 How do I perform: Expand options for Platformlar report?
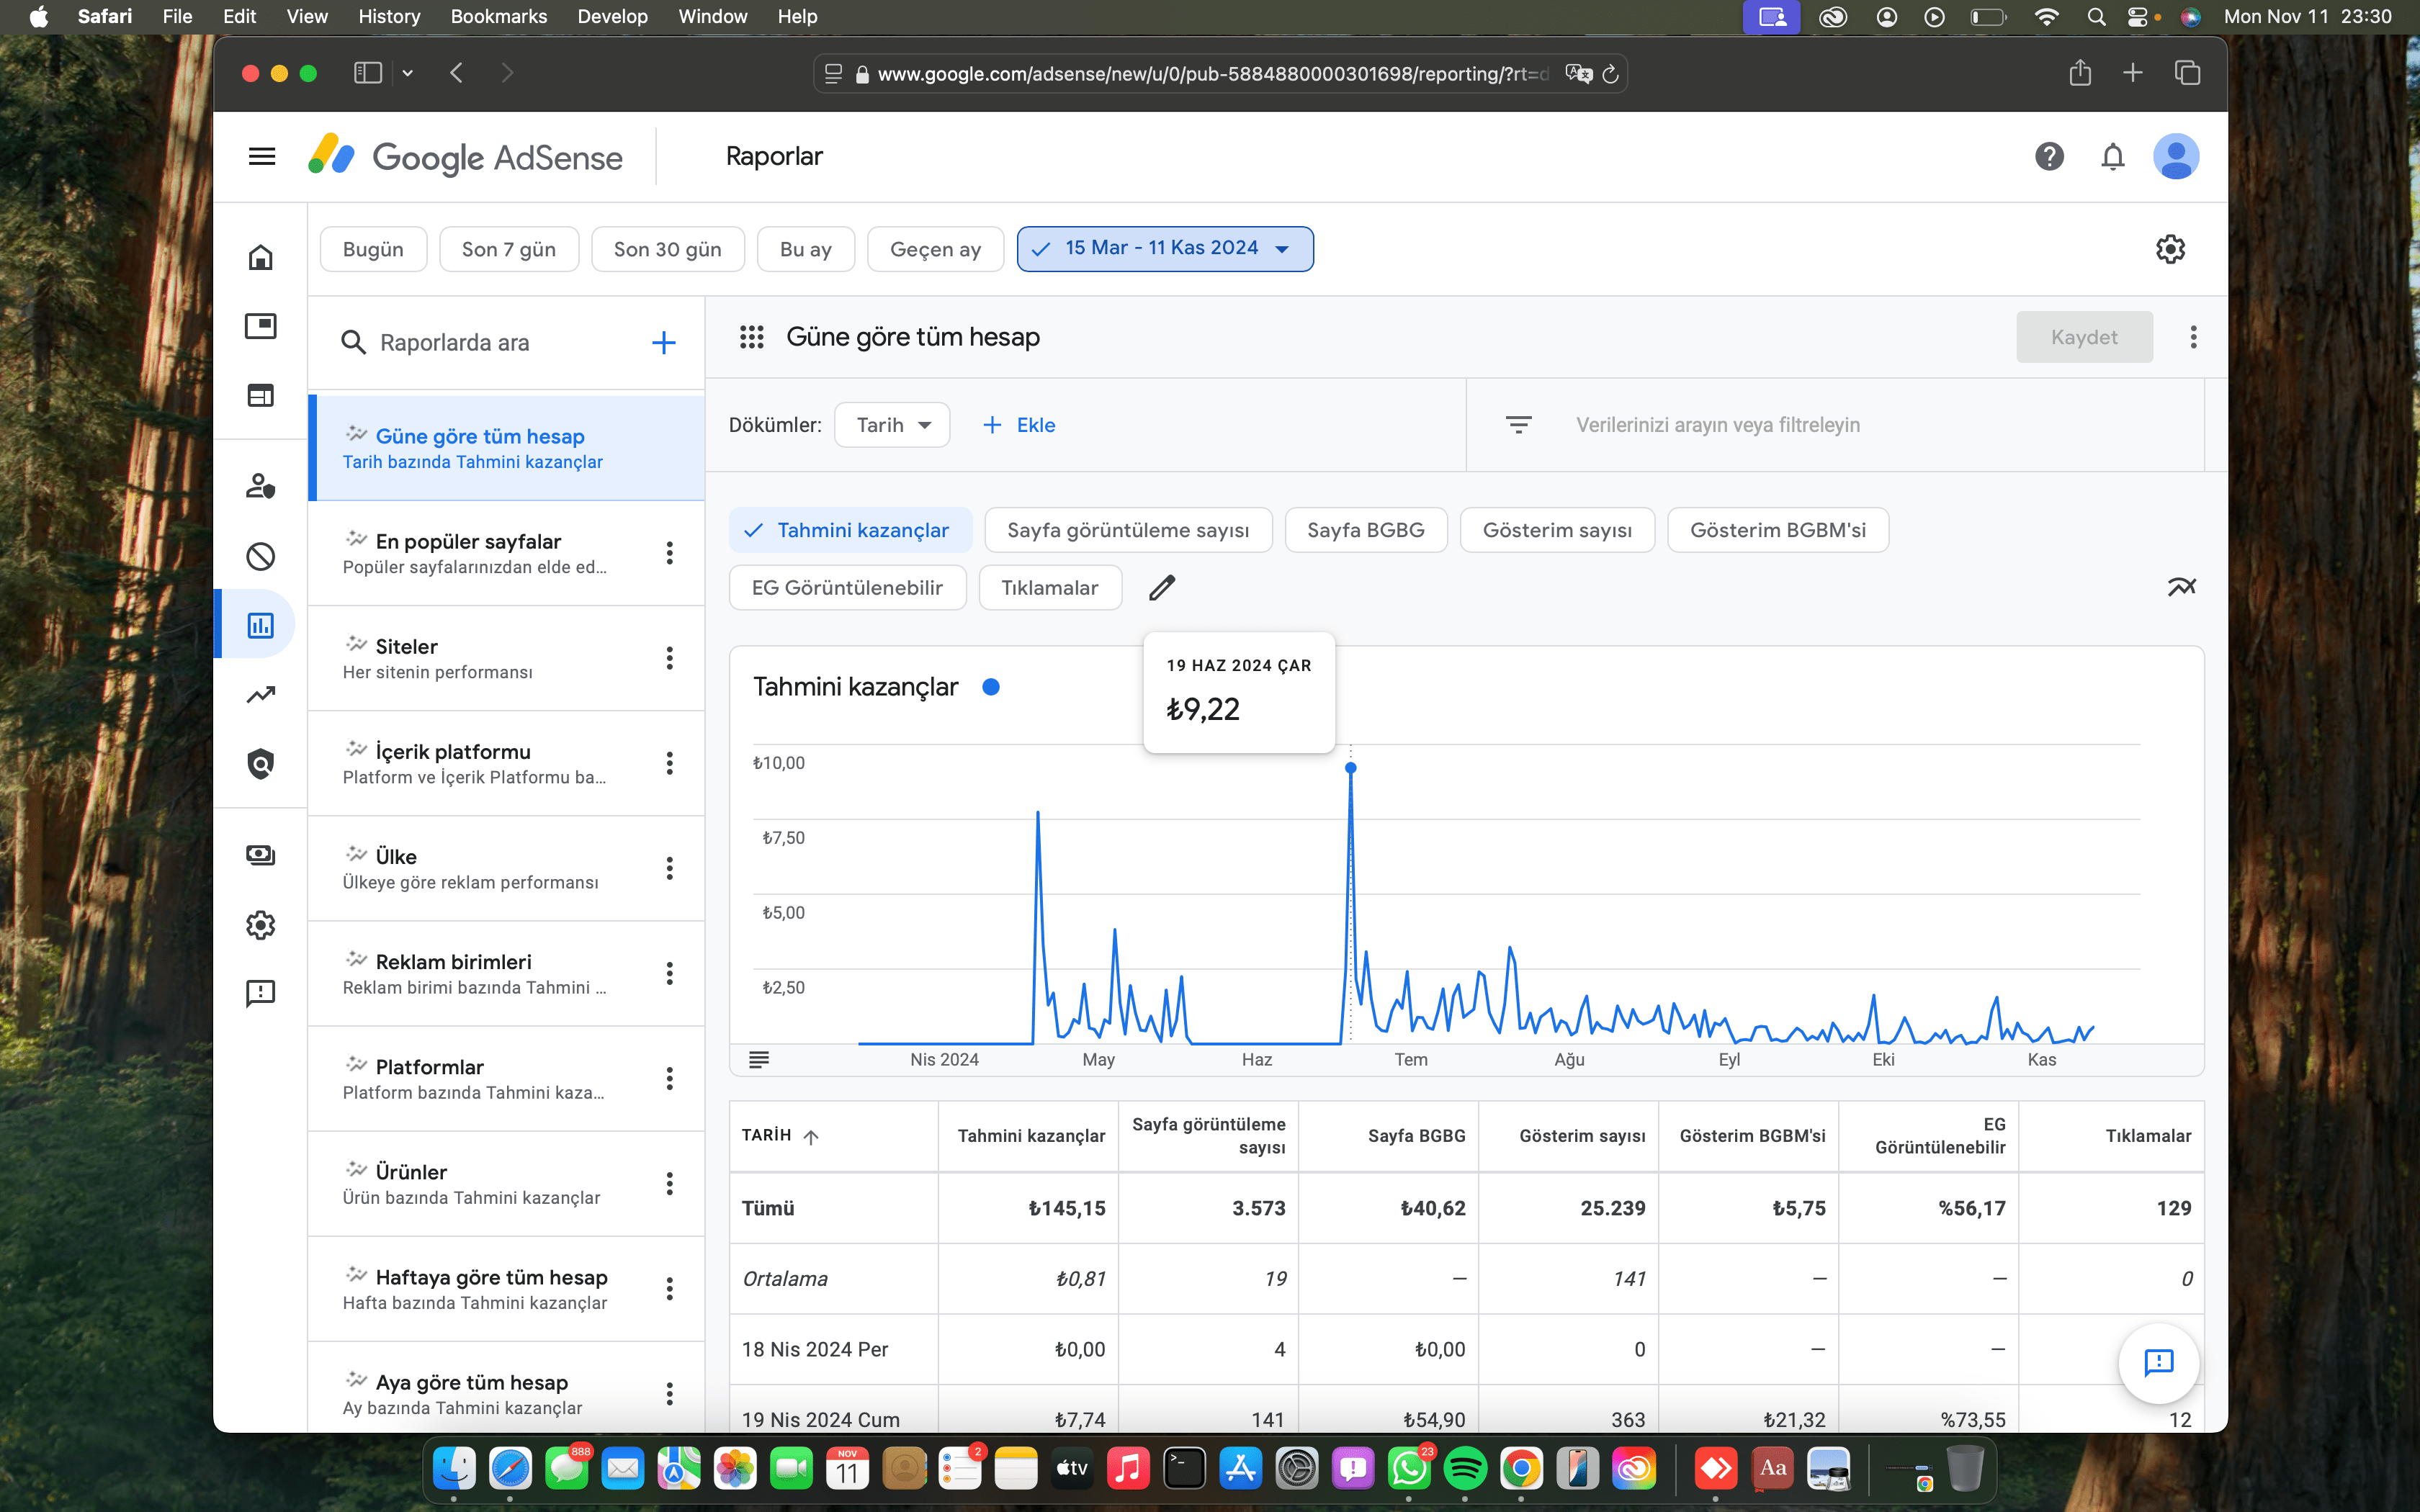coord(669,1078)
